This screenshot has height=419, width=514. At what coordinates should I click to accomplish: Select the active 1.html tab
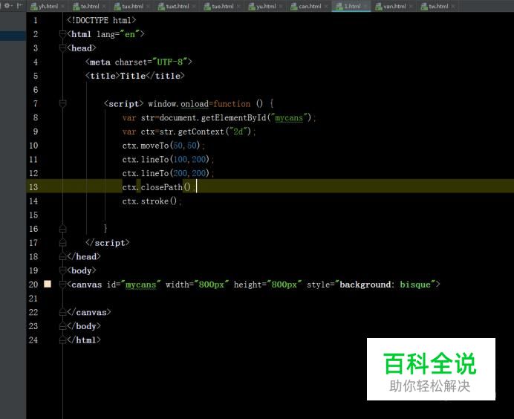pyautogui.click(x=352, y=6)
